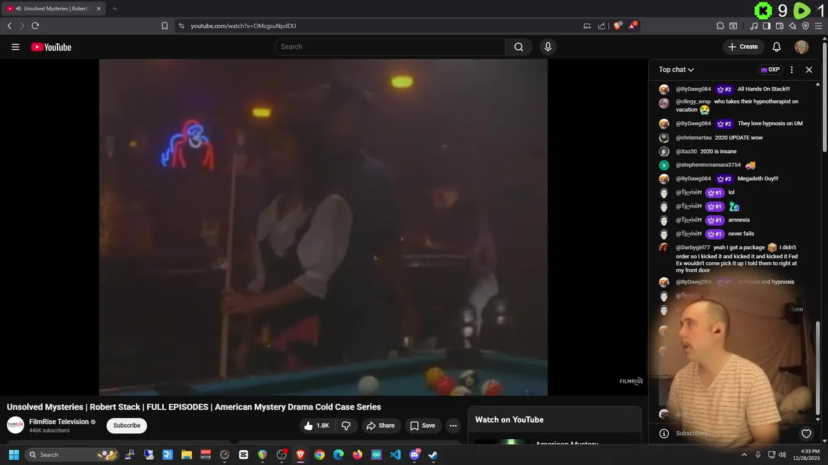The image size is (828, 465).
Task: Focus the YouTube search box
Action: 389,46
